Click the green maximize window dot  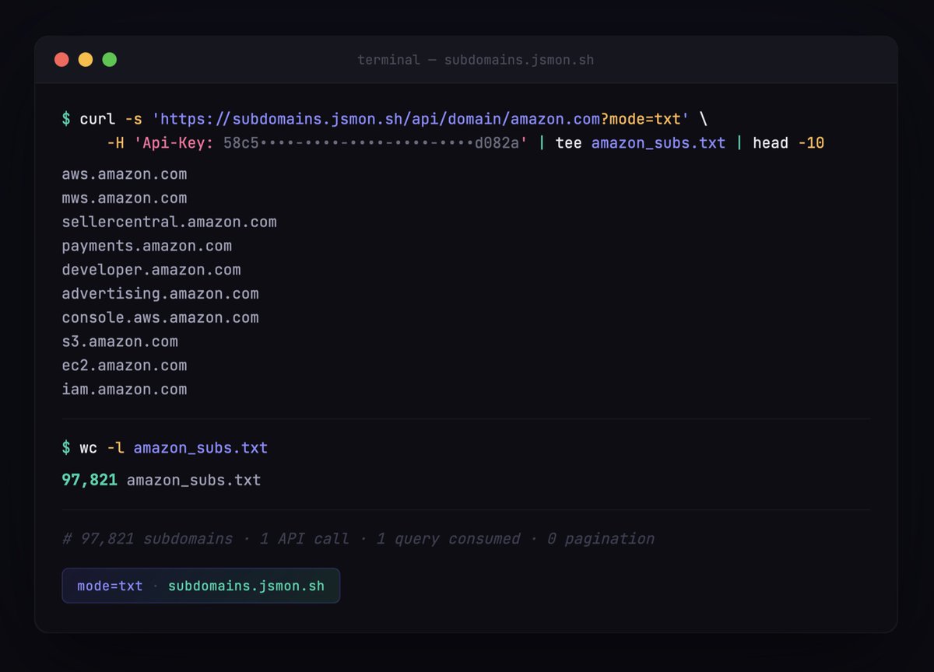110,59
